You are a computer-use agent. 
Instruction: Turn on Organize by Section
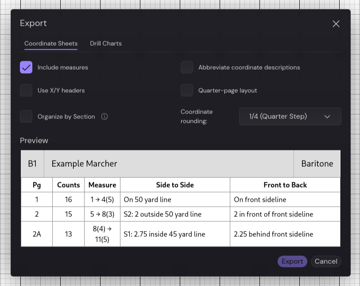[x=26, y=117]
